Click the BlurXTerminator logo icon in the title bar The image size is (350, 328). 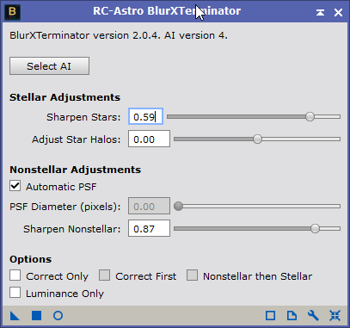coord(13,12)
